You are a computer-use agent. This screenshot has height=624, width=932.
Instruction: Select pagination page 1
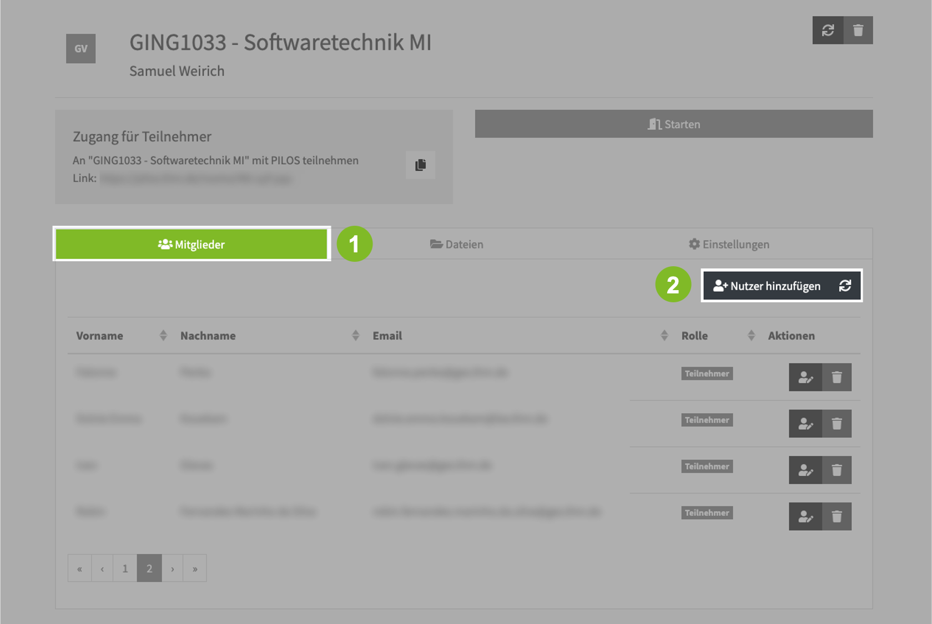pos(125,568)
